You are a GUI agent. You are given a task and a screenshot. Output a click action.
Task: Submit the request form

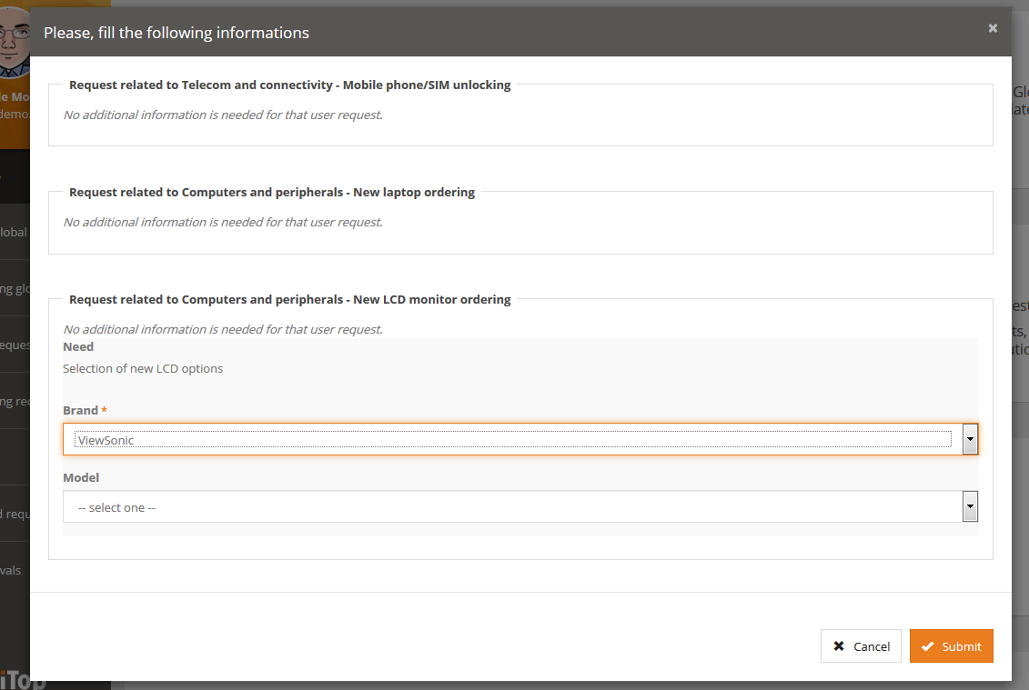(951, 646)
